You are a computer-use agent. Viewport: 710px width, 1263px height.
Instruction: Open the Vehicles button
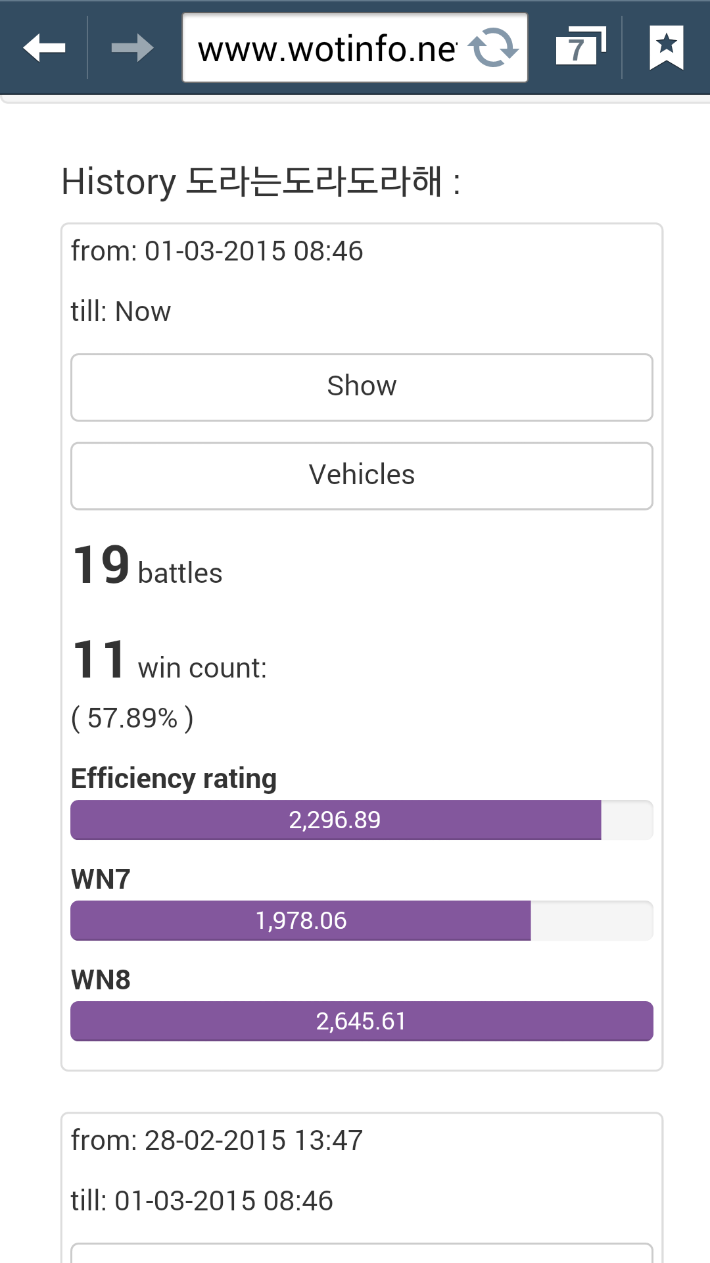click(362, 476)
